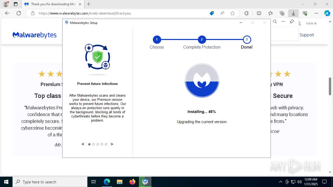Open File Explorer from taskbar
333x187 pixels.
119,182
